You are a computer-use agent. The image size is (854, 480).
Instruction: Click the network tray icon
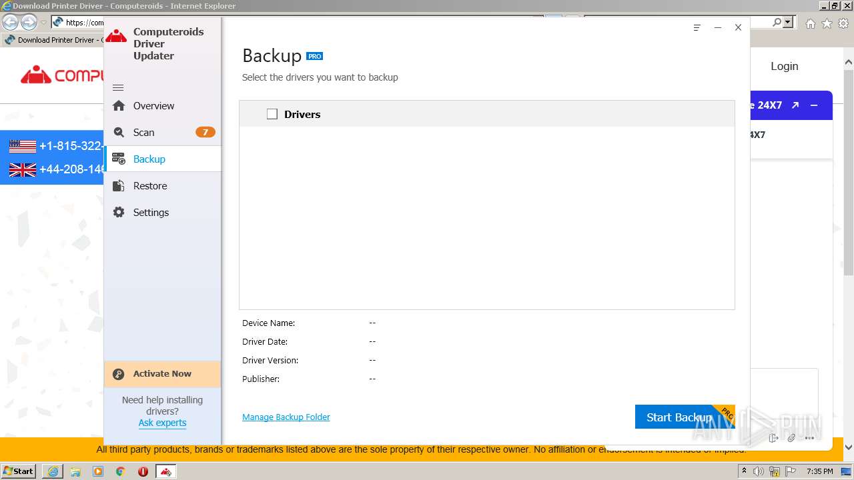pos(775,471)
